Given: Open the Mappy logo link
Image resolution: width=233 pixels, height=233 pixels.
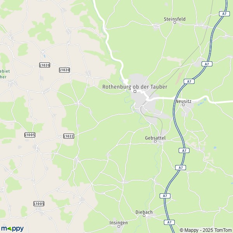Looking at the screenshot, I should [12, 229].
